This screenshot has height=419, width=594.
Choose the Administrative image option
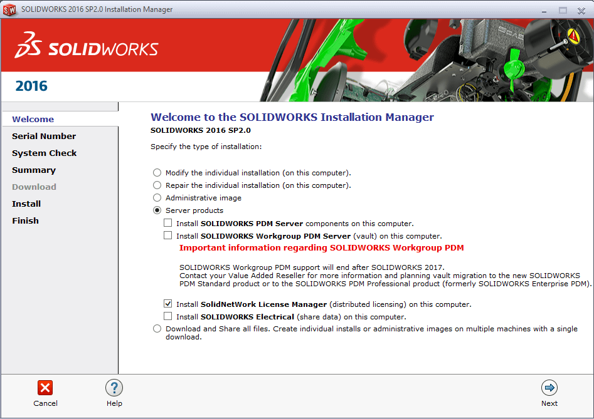[x=157, y=198]
